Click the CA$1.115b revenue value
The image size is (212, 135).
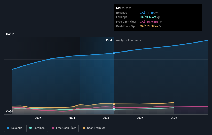(147, 13)
